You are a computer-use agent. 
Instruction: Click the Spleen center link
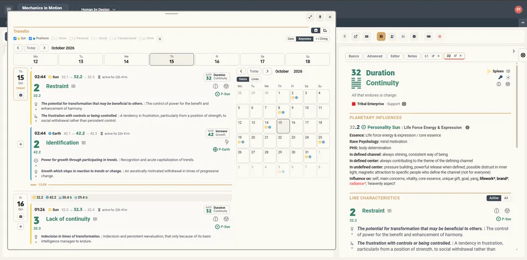pos(498,71)
